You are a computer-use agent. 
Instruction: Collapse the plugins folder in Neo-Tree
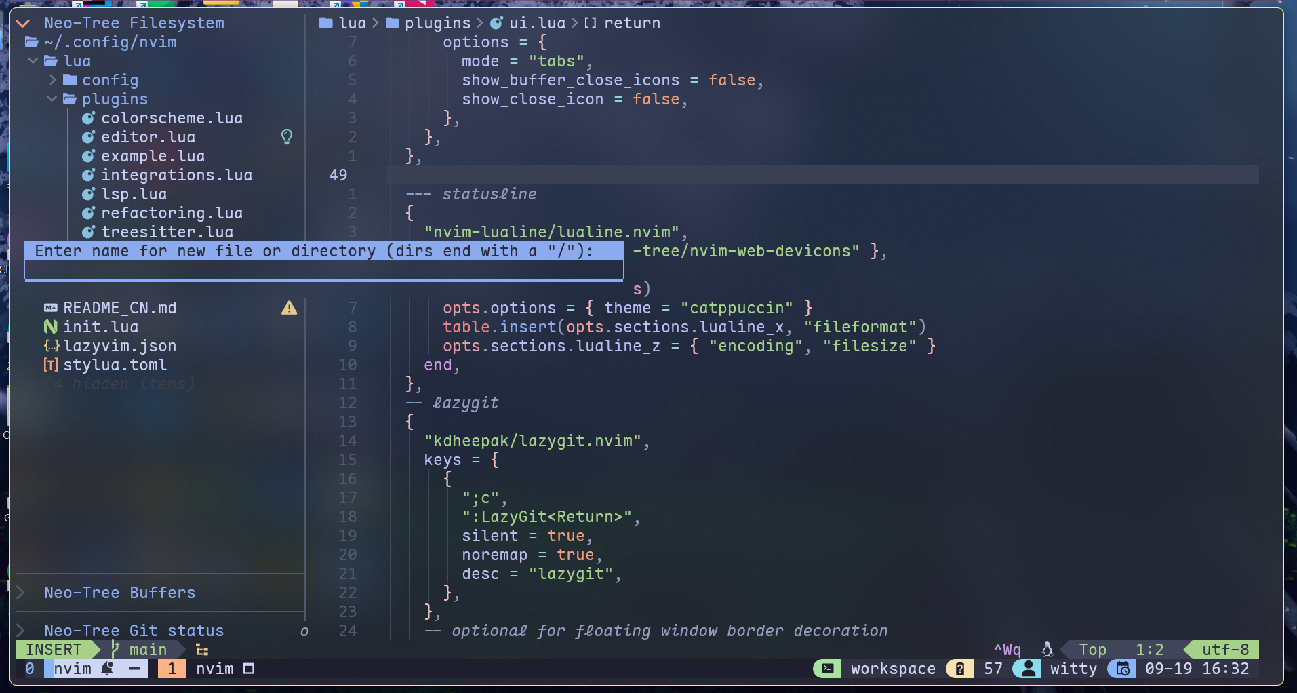tap(52, 98)
